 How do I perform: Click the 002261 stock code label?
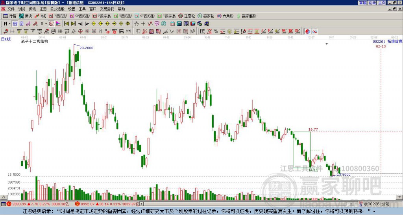pyautogui.click(x=379, y=42)
